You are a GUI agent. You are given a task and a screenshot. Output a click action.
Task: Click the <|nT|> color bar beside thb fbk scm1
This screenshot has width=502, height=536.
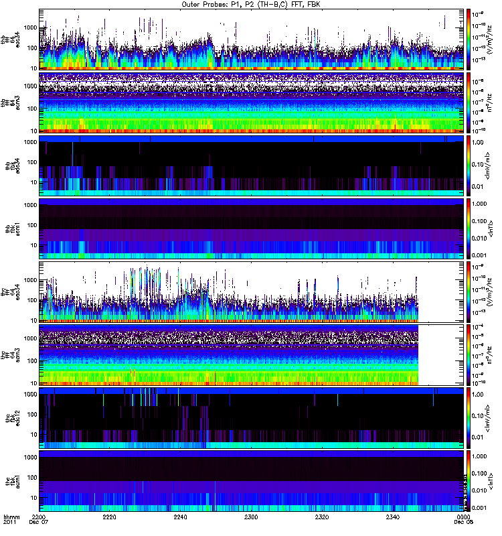pos(469,228)
